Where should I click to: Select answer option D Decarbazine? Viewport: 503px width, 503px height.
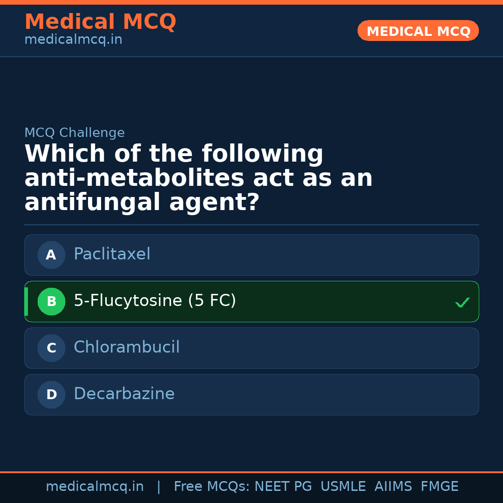coord(251,394)
